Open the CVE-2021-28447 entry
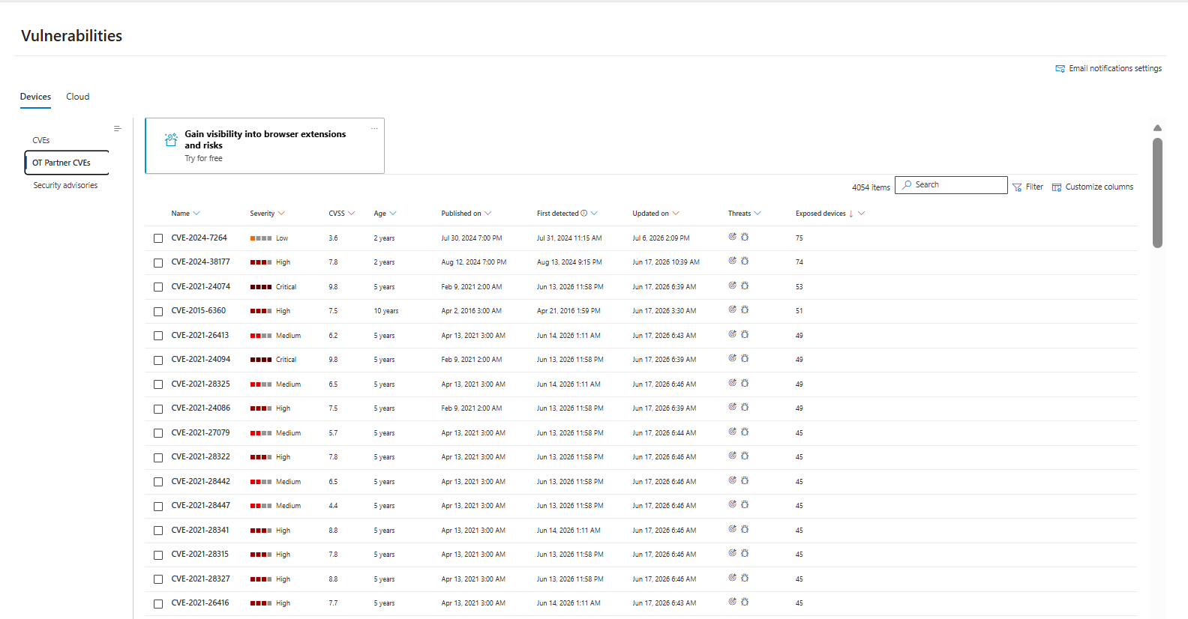 pyautogui.click(x=200, y=506)
